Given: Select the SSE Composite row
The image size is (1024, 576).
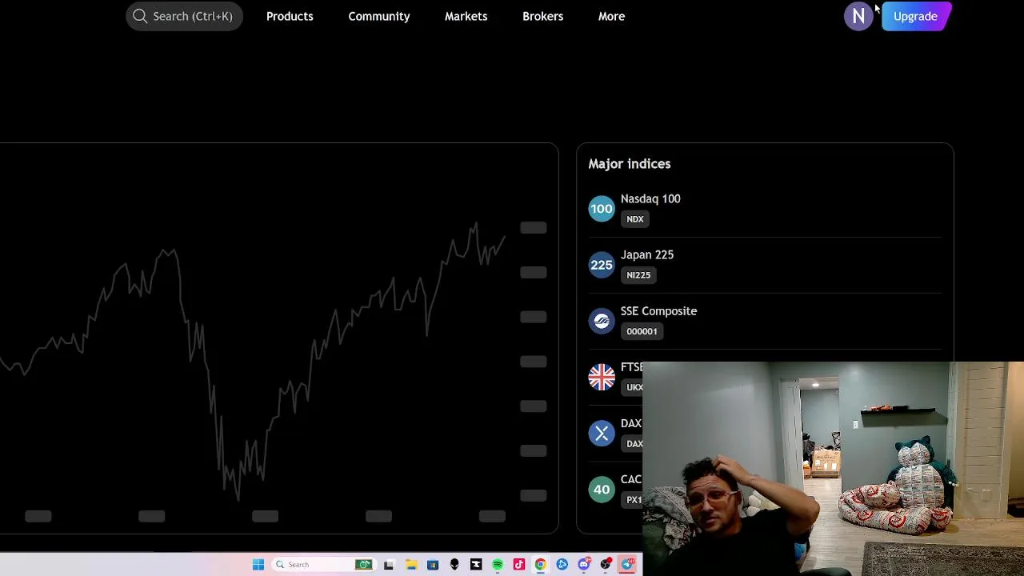Looking at the screenshot, I should tap(765, 321).
